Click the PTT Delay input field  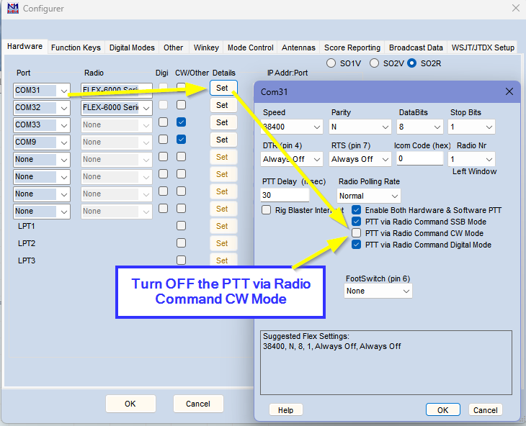[285, 195]
